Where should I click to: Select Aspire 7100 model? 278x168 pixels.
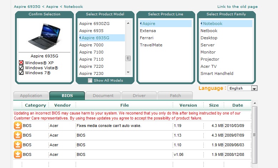(102, 52)
